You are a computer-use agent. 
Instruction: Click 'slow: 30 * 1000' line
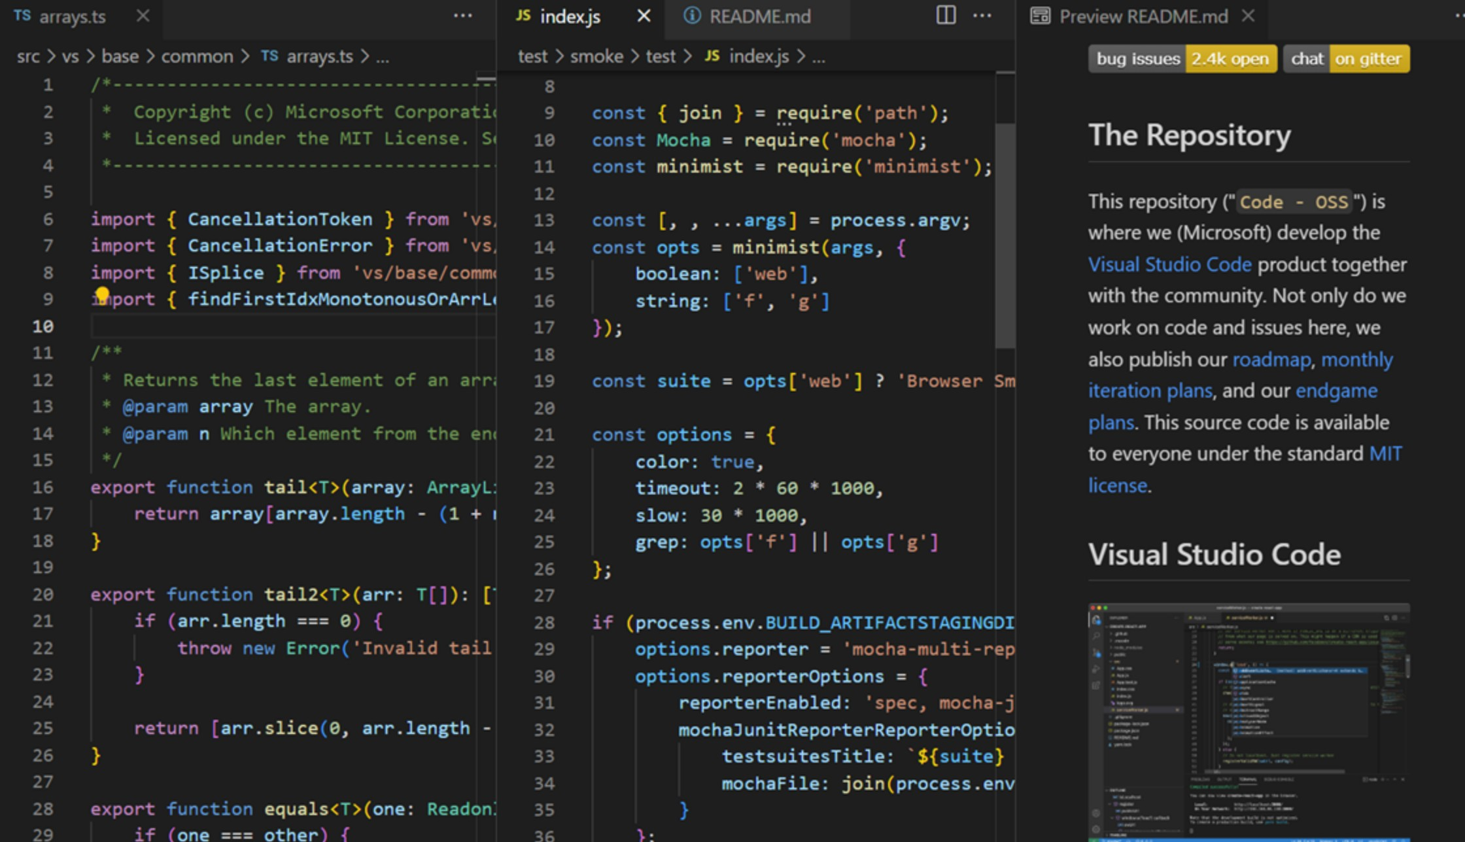click(x=721, y=516)
